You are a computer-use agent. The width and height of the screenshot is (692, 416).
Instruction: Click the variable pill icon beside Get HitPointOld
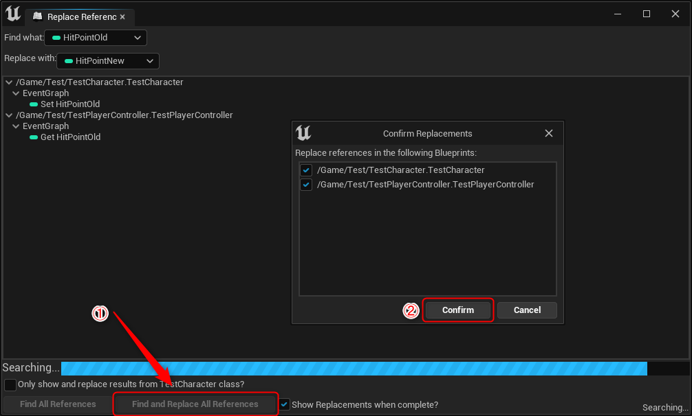34,137
